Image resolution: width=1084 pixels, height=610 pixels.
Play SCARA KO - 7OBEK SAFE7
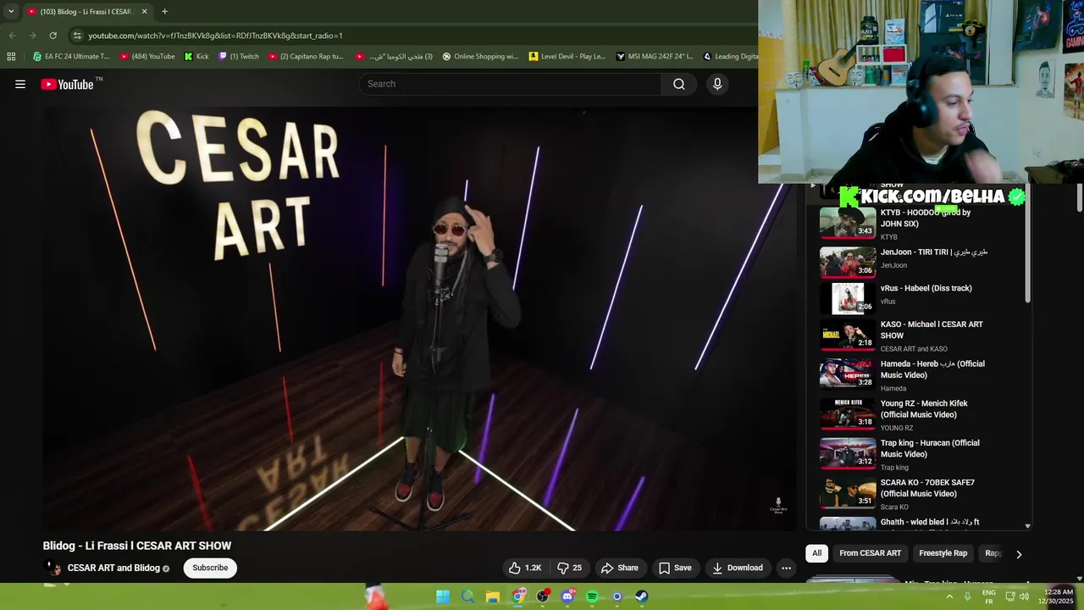click(x=918, y=493)
